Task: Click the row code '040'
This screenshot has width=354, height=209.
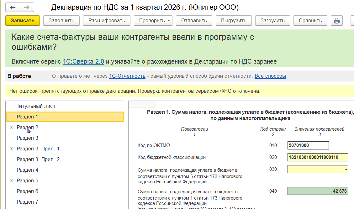Action: (273, 191)
